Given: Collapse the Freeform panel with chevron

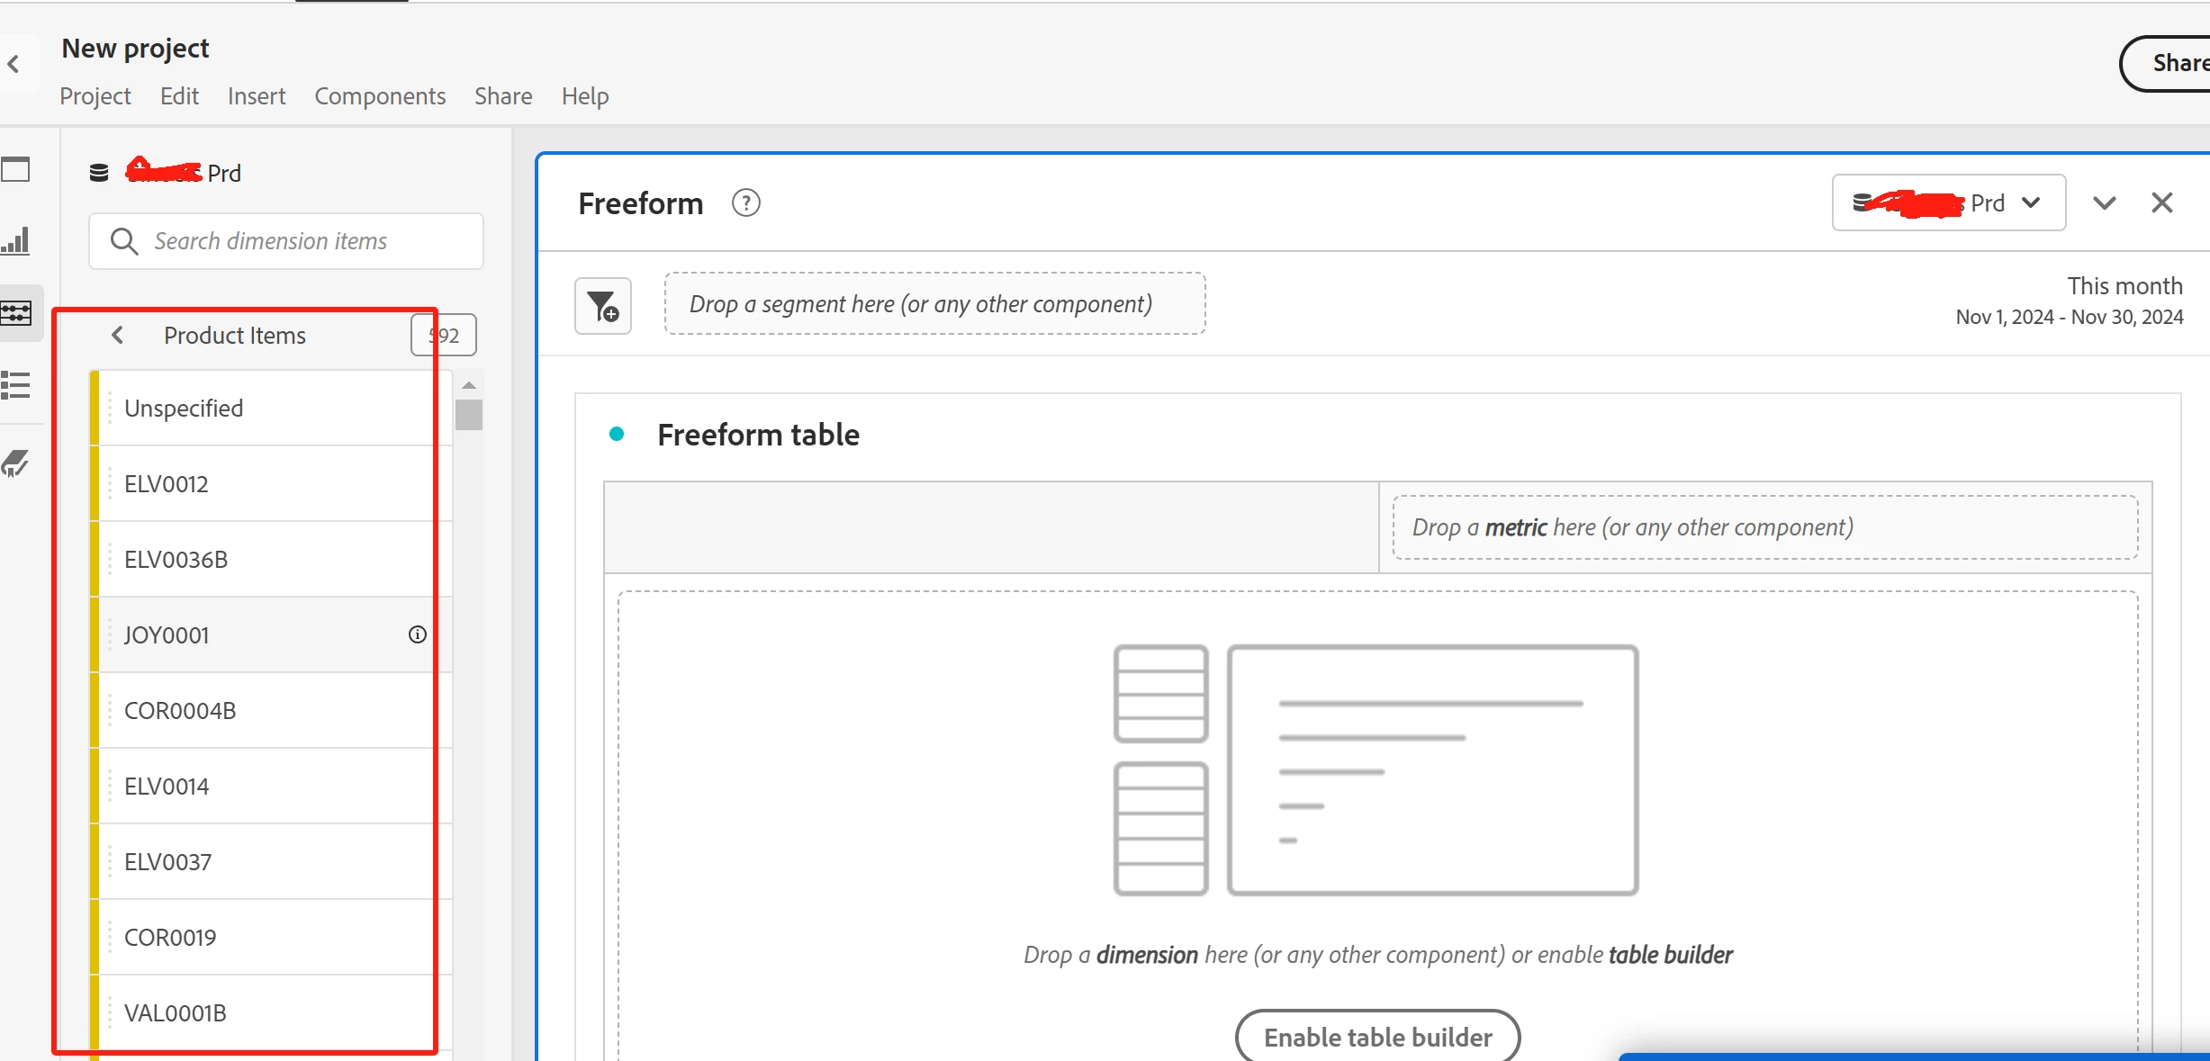Looking at the screenshot, I should tap(2104, 203).
